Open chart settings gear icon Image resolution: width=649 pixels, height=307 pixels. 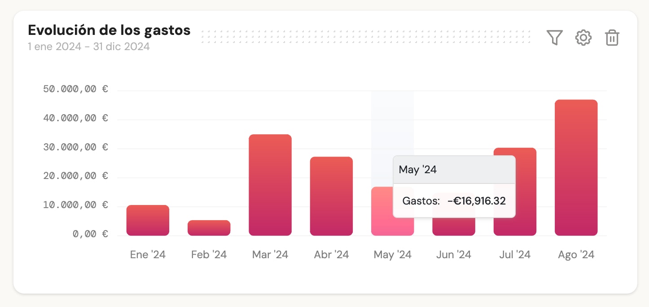click(583, 38)
